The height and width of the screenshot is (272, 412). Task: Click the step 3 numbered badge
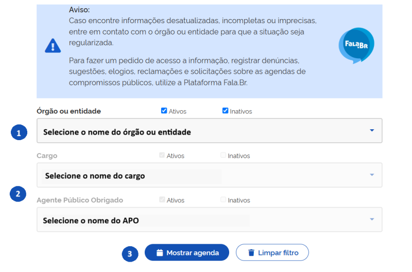(130, 253)
